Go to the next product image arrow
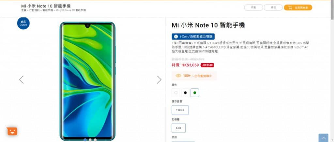 click(x=159, y=80)
